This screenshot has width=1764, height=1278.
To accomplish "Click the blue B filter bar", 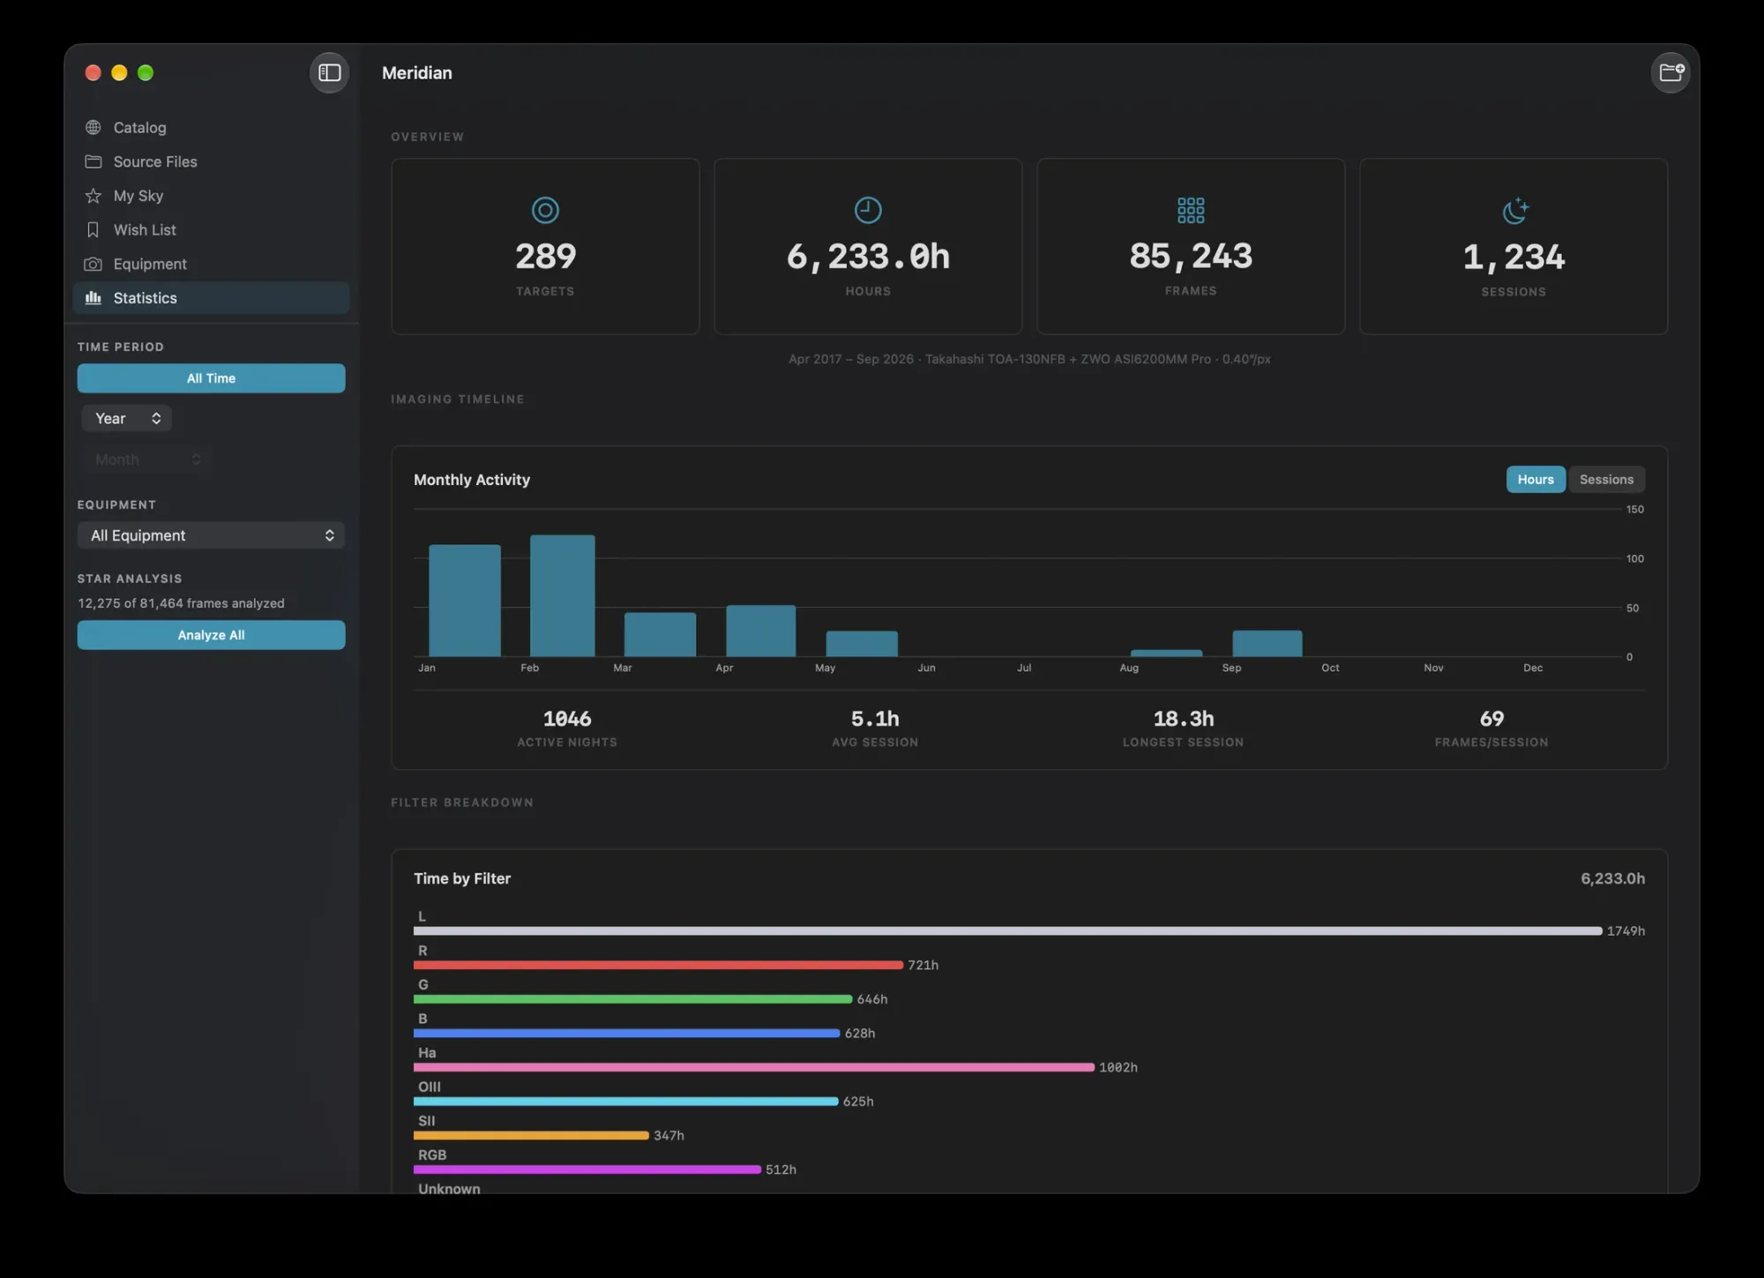I will (x=626, y=1033).
